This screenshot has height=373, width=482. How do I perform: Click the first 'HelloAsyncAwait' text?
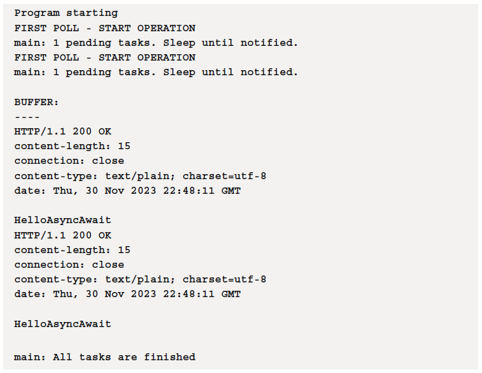click(62, 221)
